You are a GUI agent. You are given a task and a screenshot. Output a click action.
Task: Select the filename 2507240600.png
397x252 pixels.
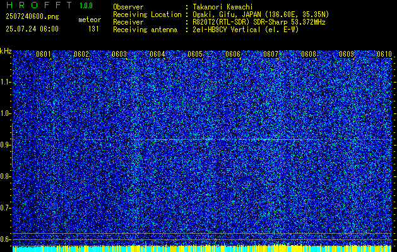32,17
